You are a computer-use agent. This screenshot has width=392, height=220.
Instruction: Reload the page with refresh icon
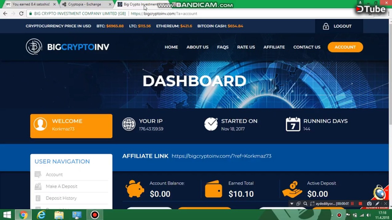(21, 13)
